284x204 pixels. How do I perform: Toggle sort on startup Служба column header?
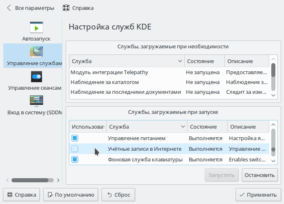[147, 127]
